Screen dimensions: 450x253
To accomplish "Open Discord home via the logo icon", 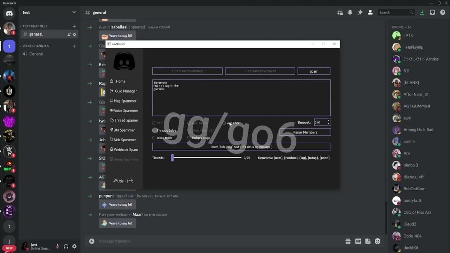I will tap(9, 13).
